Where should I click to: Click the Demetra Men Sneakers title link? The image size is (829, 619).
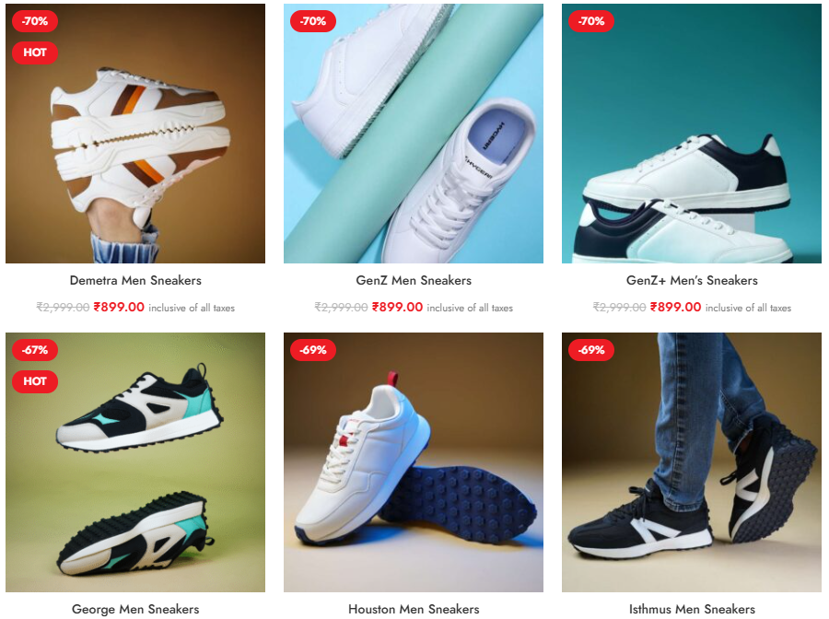click(x=135, y=280)
